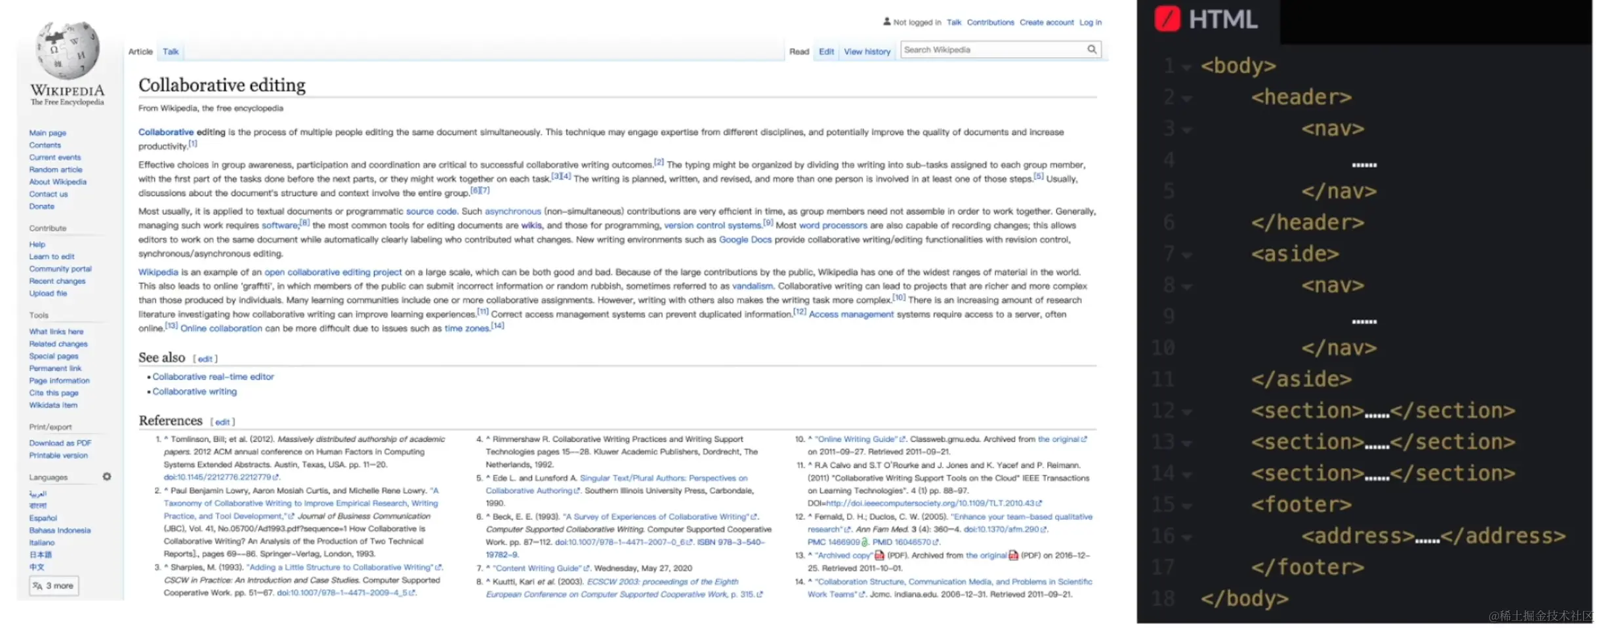Viewport: 1599px width, 628px height.
Task: Select the Read tab
Action: tap(799, 51)
